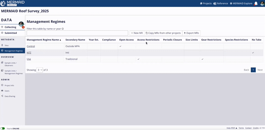Click the MERMAID Collect logo

(x=13, y=3)
